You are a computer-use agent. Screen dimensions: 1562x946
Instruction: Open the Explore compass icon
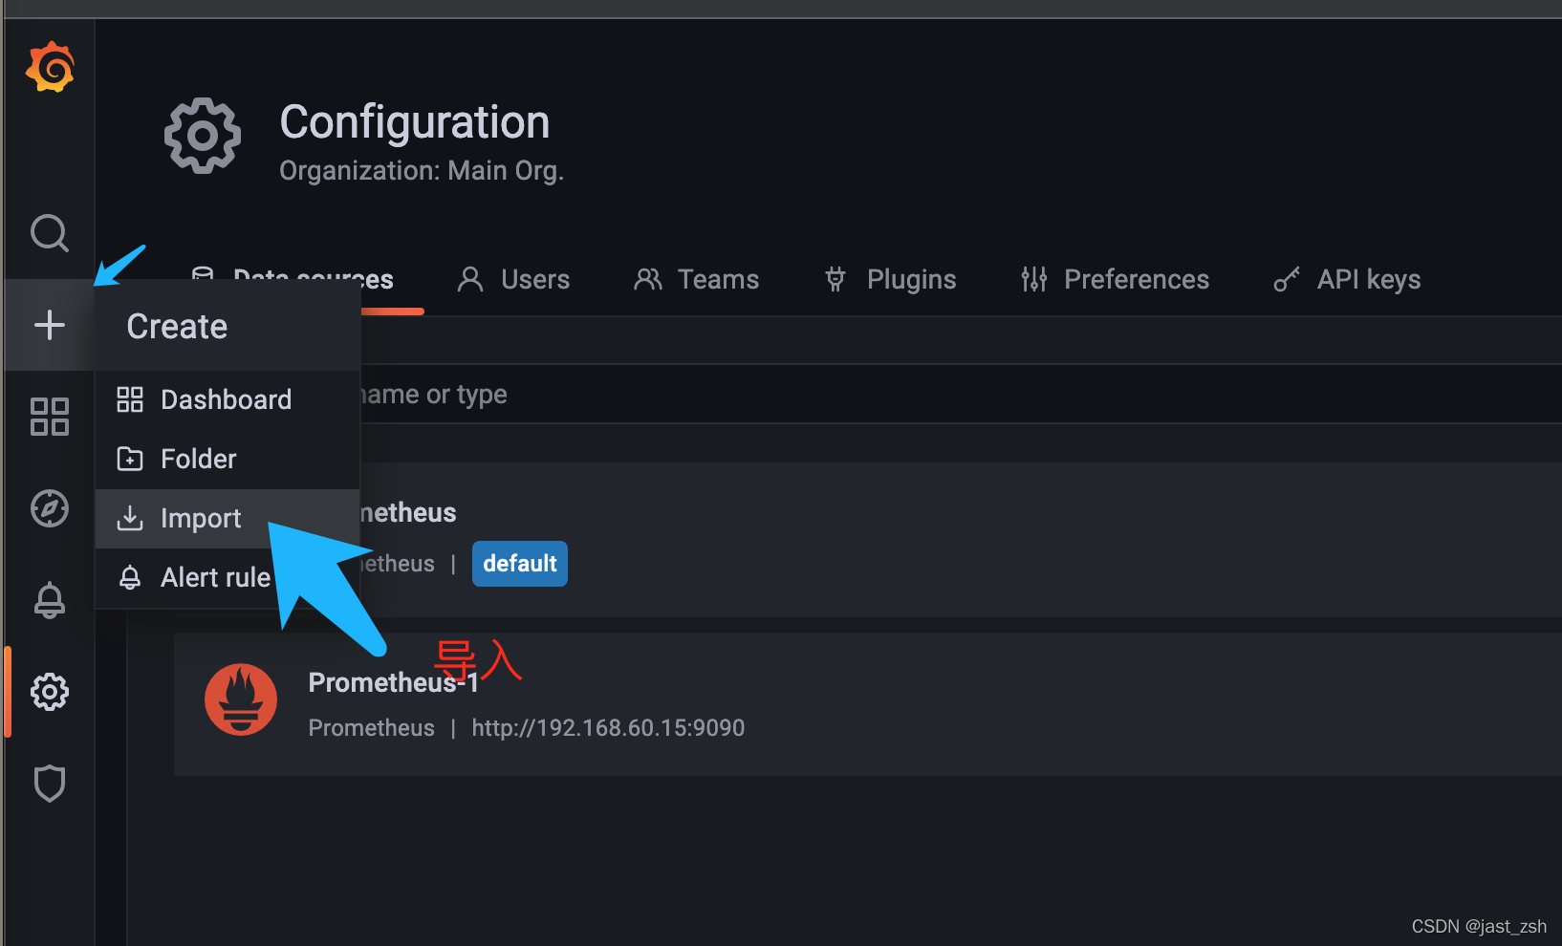[50, 508]
